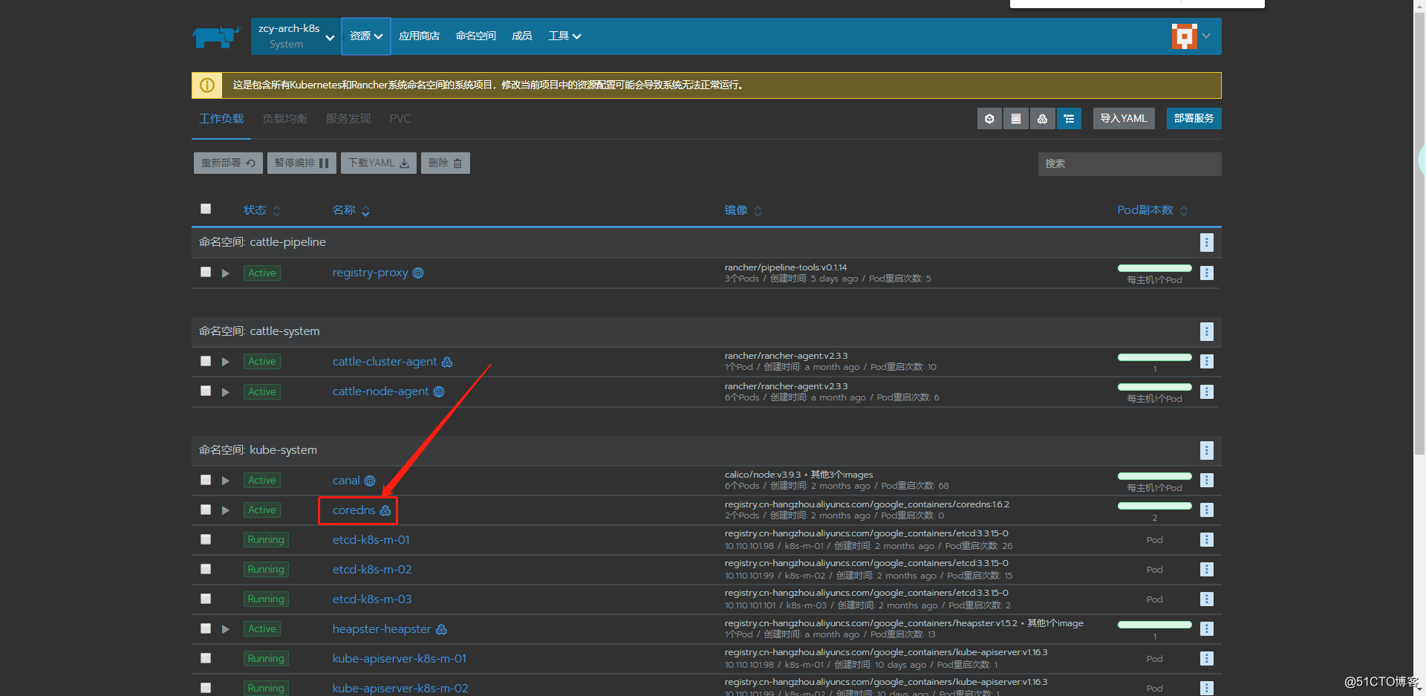Image resolution: width=1426 pixels, height=696 pixels.
Task: Expand the canal workload row
Action: click(x=226, y=481)
